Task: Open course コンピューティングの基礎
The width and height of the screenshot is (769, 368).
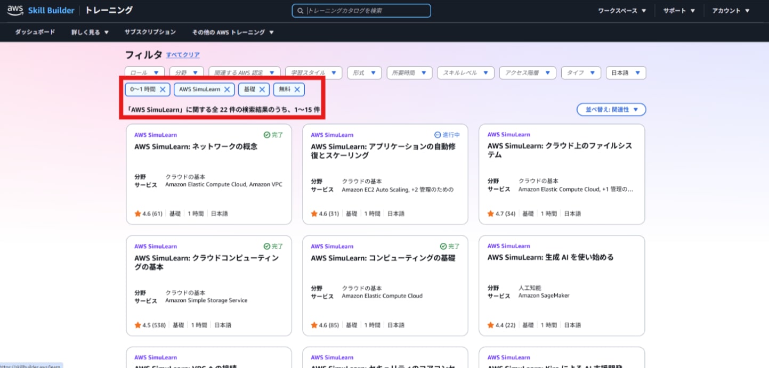Action: click(383, 258)
